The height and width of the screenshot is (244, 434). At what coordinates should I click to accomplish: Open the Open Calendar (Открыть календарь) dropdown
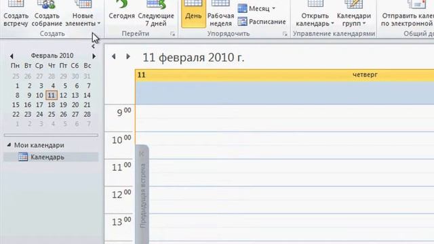315,14
